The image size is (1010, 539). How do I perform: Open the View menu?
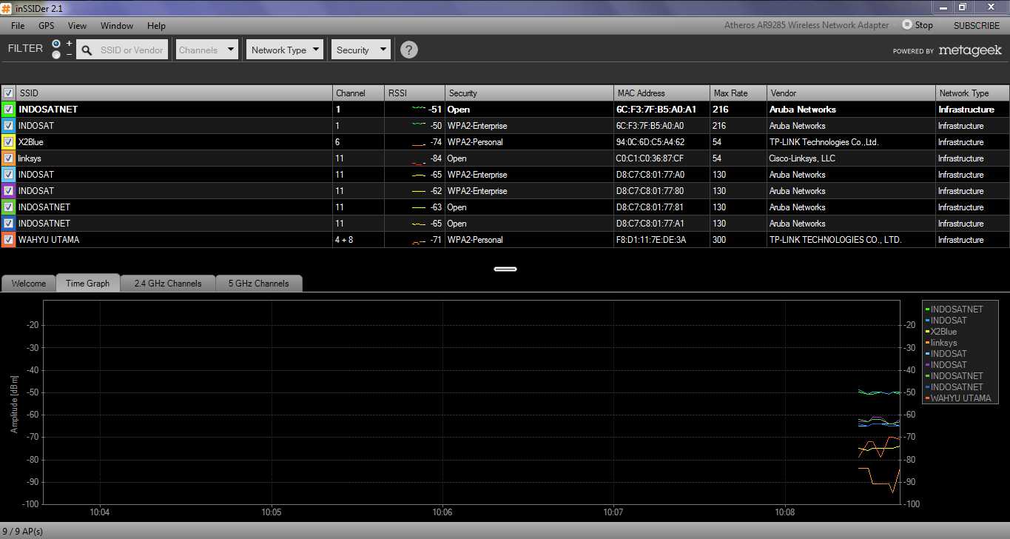(x=77, y=26)
